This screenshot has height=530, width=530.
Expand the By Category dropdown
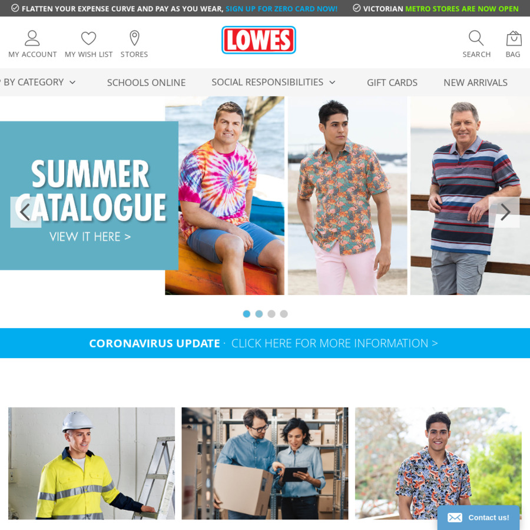(38, 82)
